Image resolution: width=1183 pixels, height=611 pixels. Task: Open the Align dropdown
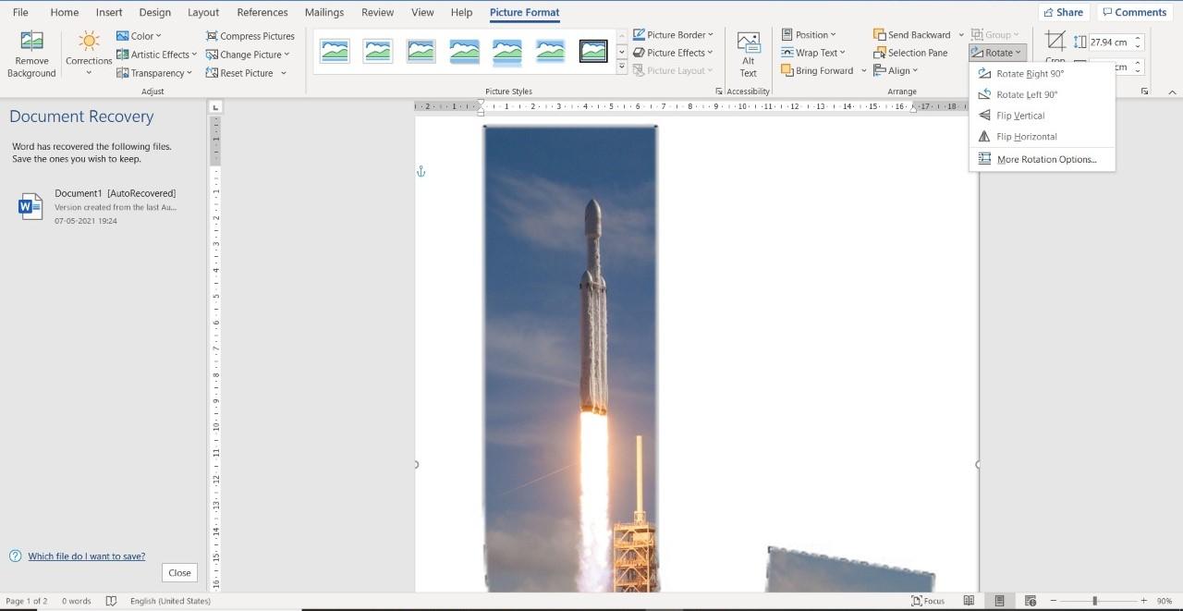pos(896,70)
